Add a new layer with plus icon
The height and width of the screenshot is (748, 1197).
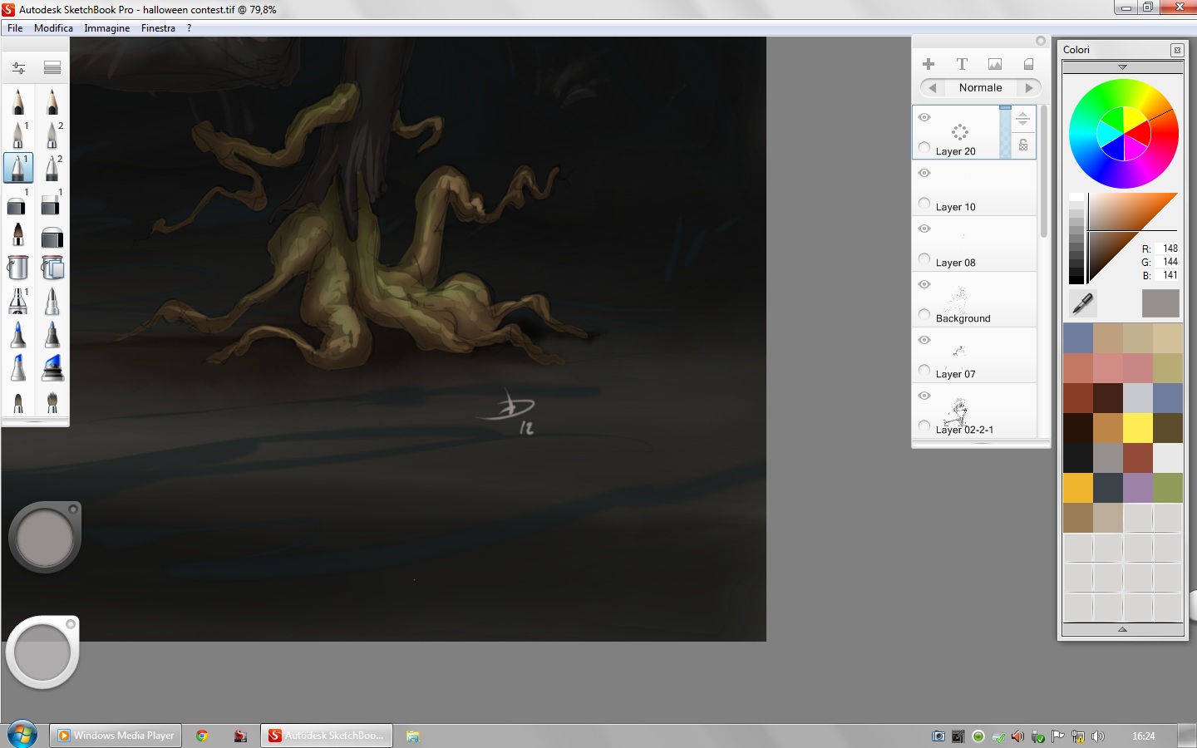click(x=929, y=64)
